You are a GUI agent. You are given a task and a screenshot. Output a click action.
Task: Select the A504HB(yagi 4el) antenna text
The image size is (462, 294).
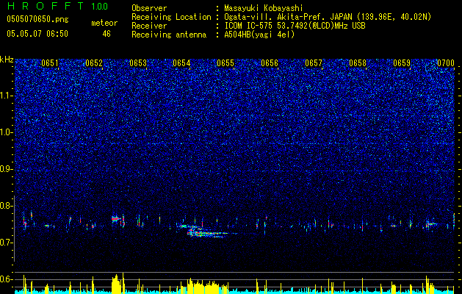click(259, 35)
